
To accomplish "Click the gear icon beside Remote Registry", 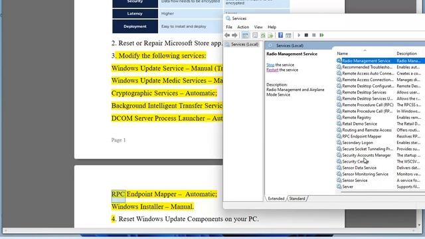I will click(339, 118).
